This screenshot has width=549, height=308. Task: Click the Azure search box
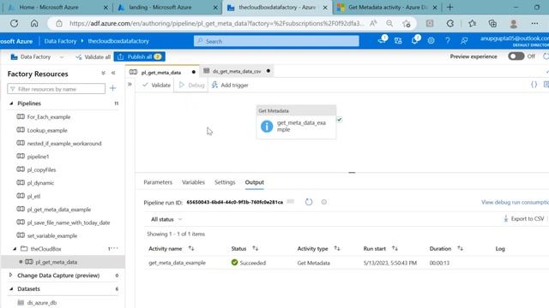coord(276,41)
